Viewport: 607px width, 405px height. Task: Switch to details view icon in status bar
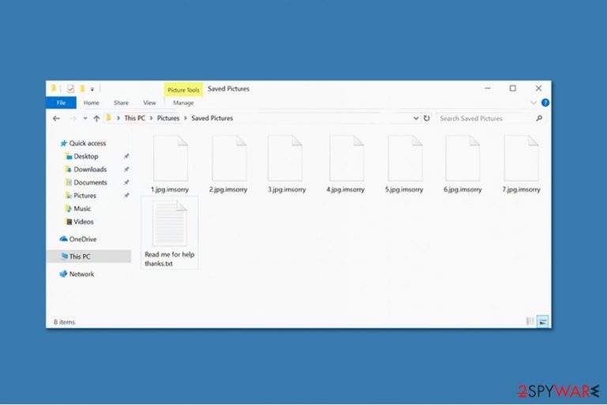click(x=530, y=321)
